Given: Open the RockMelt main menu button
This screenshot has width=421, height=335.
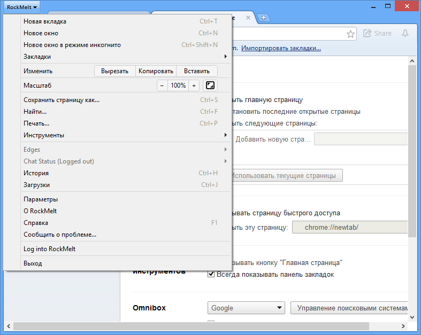Looking at the screenshot, I should pos(22,7).
